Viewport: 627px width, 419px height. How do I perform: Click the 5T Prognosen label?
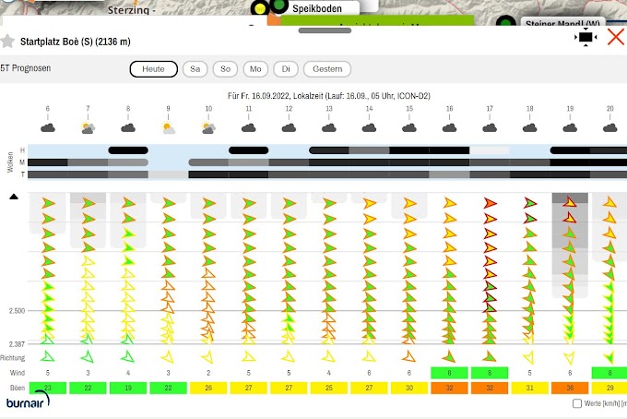[x=26, y=68]
